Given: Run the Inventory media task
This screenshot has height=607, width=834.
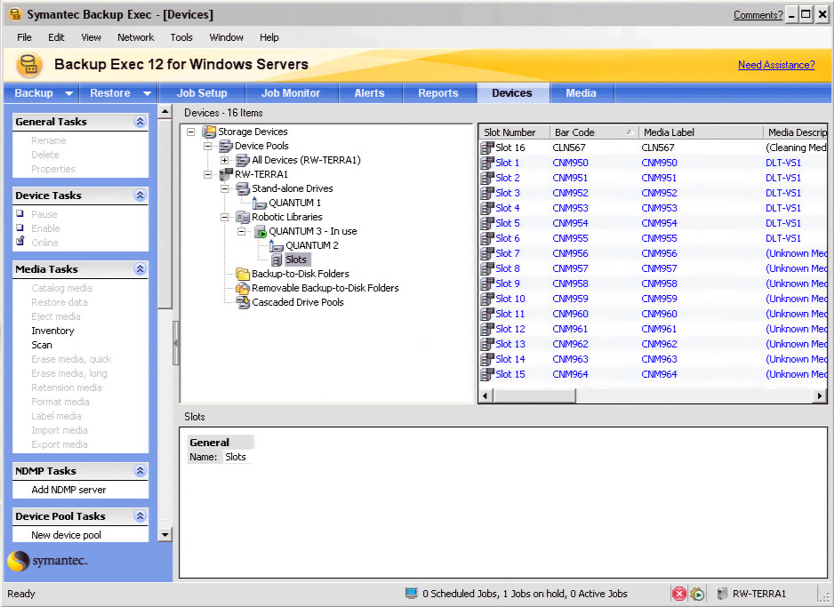Looking at the screenshot, I should click(52, 331).
